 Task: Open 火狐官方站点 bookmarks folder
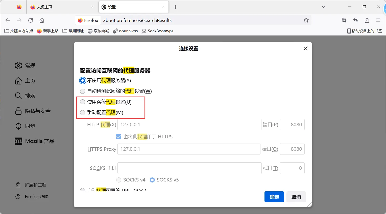point(19,31)
